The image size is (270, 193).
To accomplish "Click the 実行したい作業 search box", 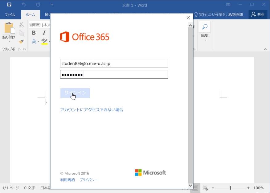I will coord(213,14).
